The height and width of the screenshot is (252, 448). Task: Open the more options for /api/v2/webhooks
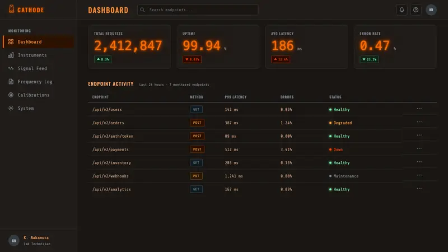[x=419, y=175]
